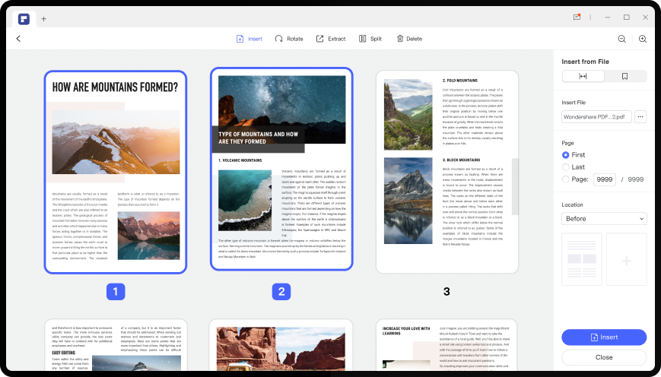Zoom in page thumbnails
This screenshot has width=661, height=377.
(643, 39)
